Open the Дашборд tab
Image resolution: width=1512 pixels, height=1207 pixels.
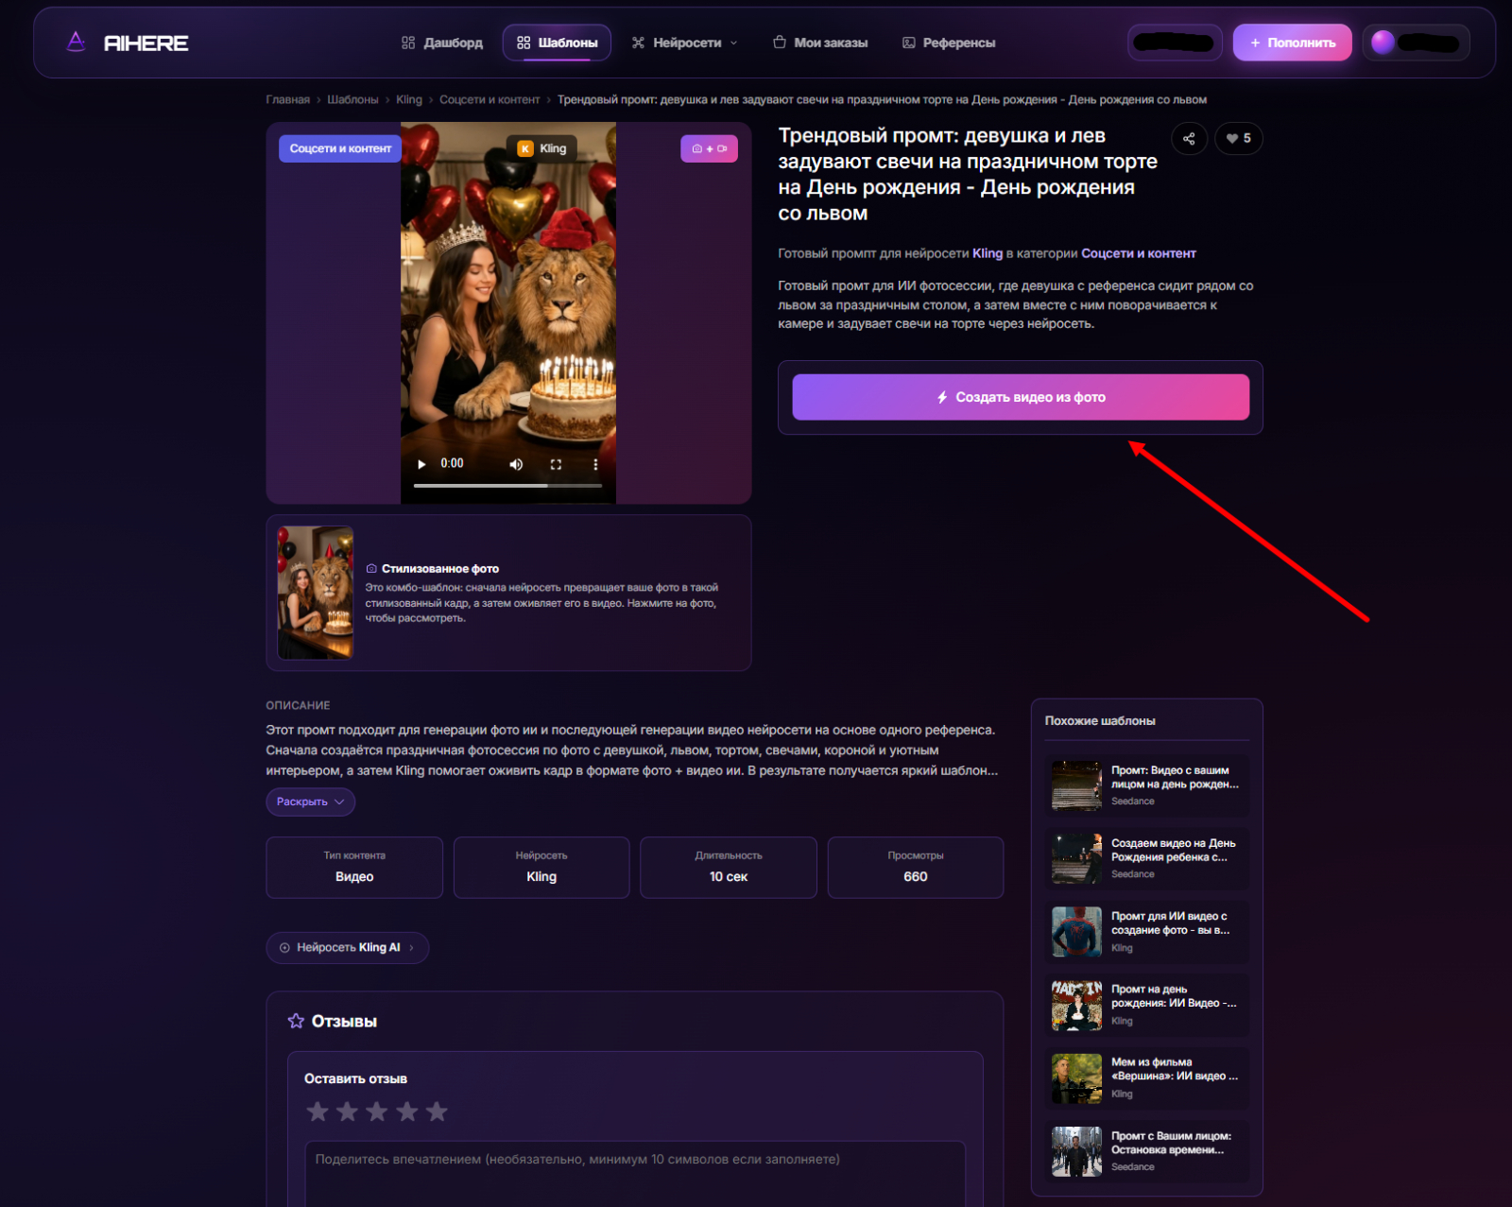[x=442, y=43]
